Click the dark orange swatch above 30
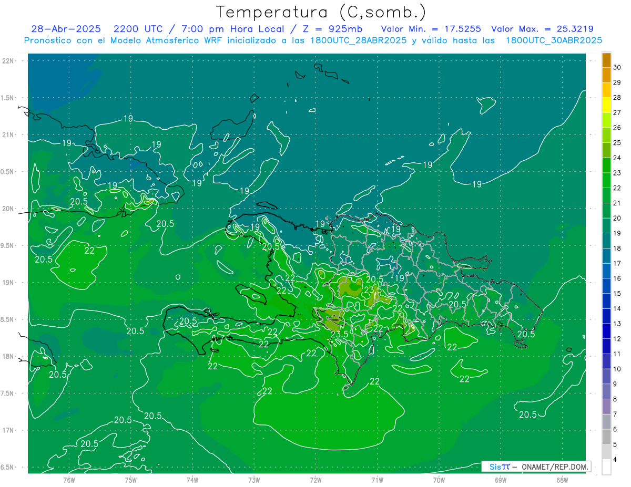Image resolution: width=631 pixels, height=487 pixels. (x=606, y=60)
